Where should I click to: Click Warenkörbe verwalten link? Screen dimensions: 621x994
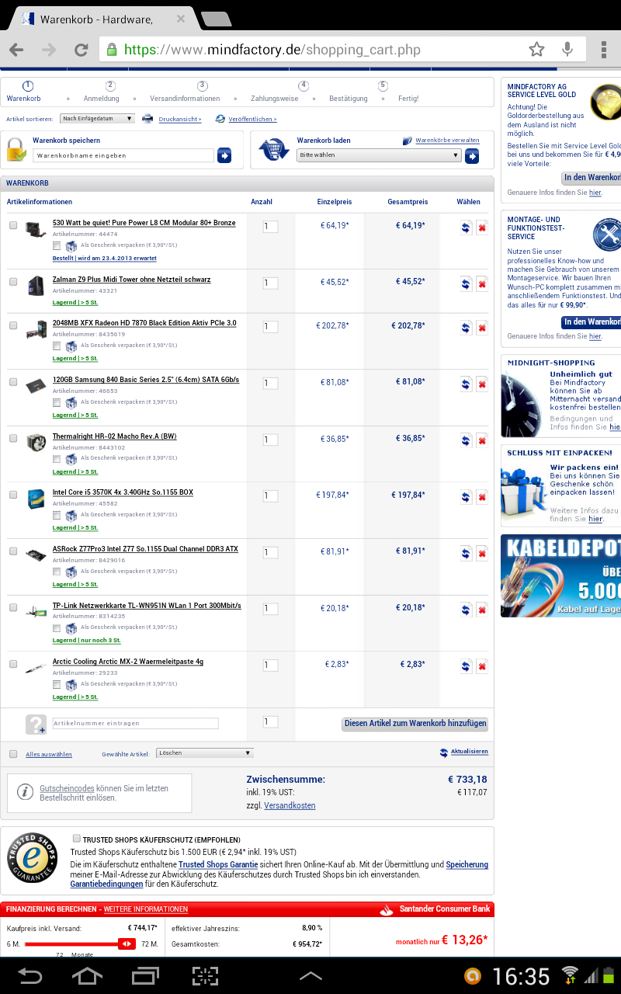click(447, 141)
